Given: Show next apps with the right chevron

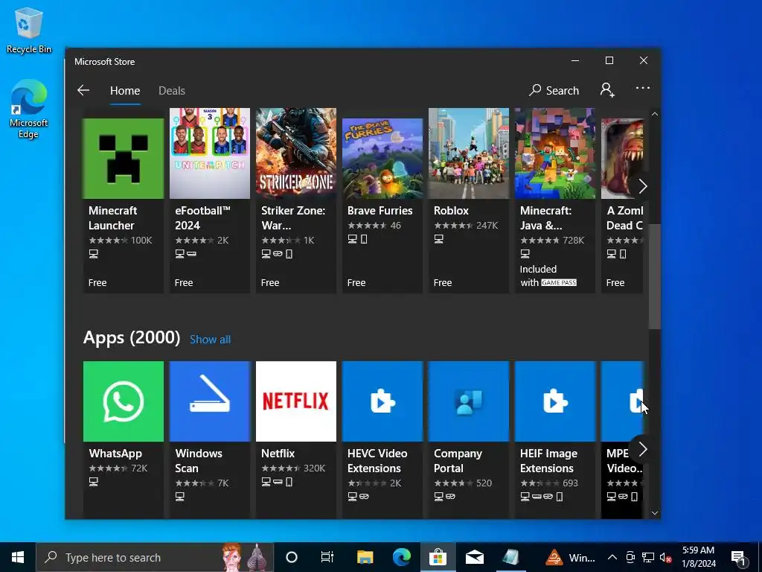Looking at the screenshot, I should coord(642,449).
